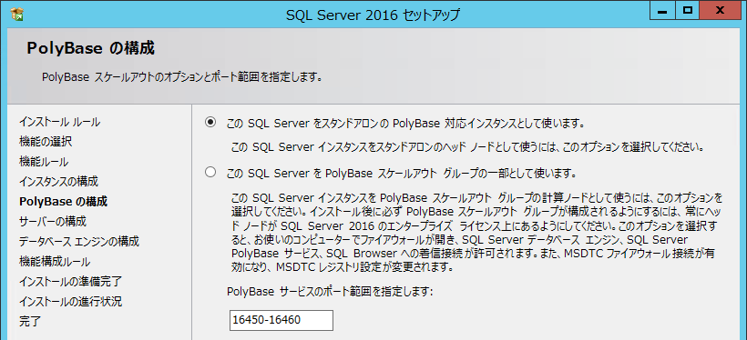Click label PolyBase サービスのポート範囲を指定します
Viewport: 747px width, 340px height.
tap(330, 291)
